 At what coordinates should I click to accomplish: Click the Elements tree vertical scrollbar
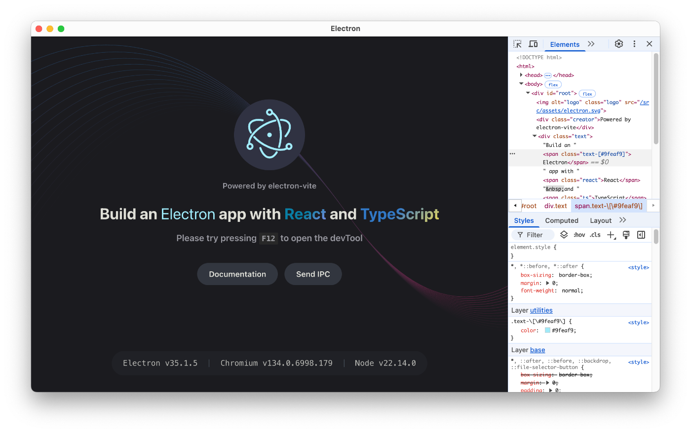[x=656, y=99]
